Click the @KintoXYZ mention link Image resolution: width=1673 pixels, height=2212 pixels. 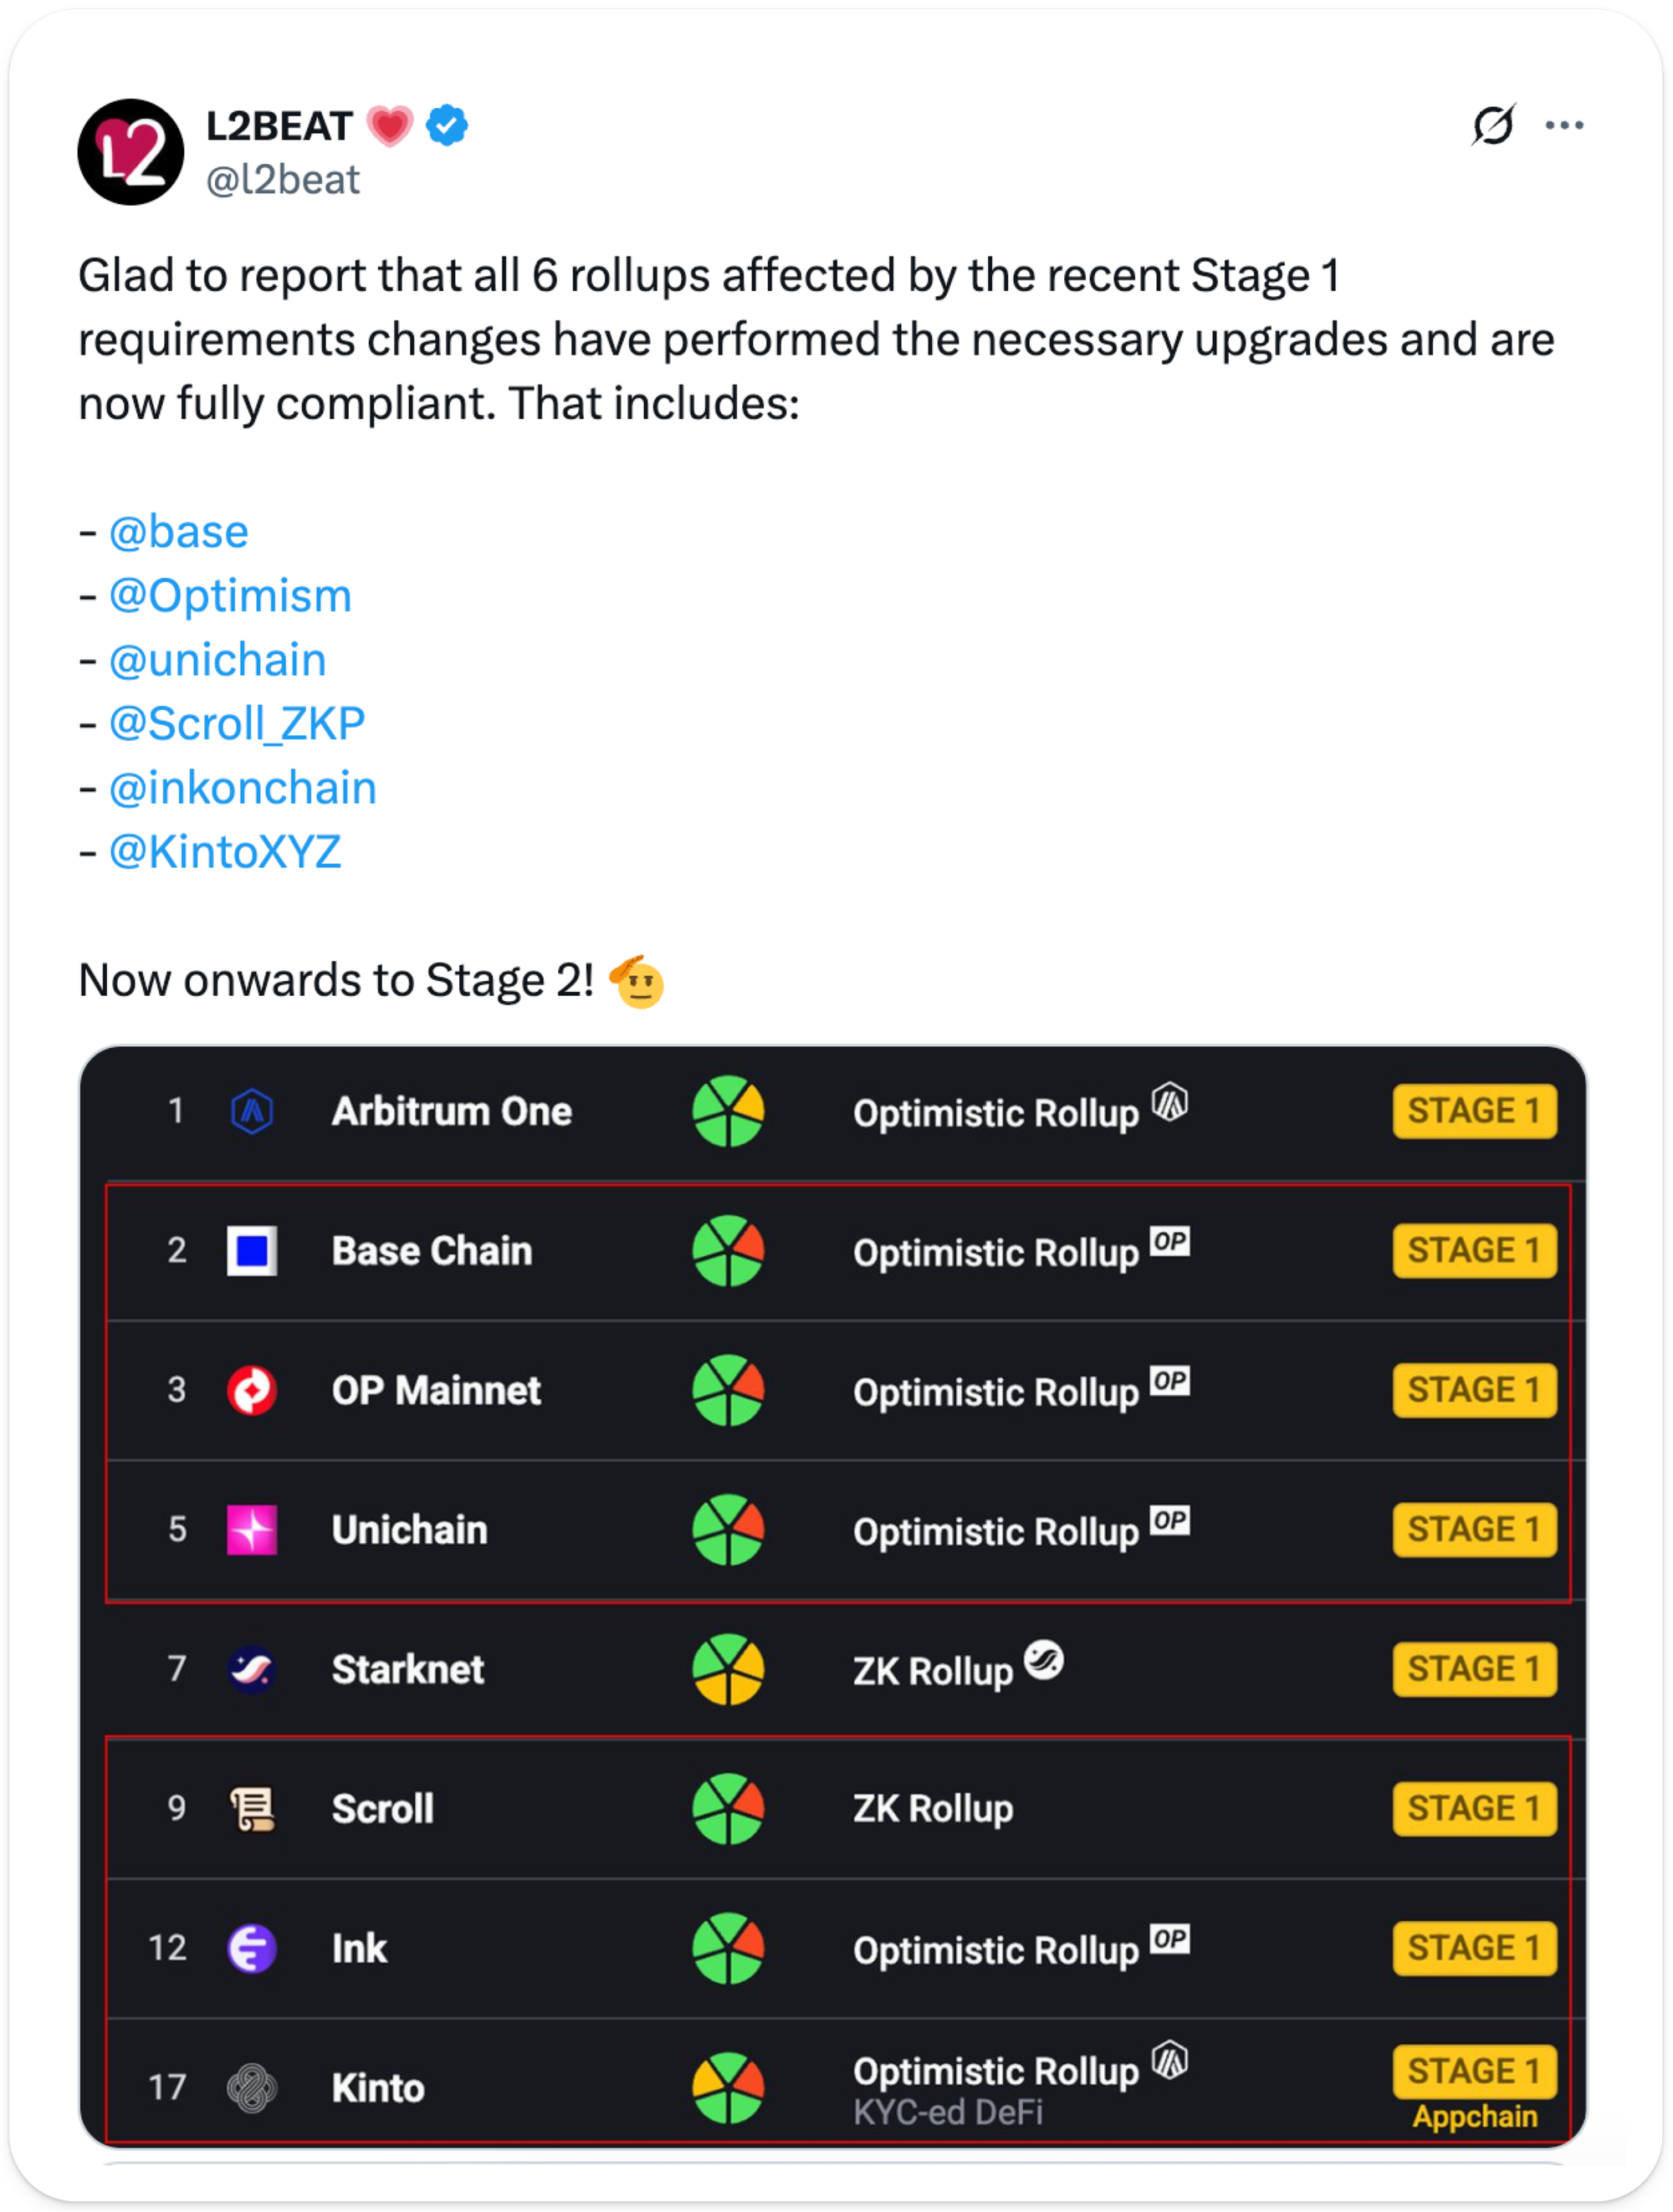(225, 852)
